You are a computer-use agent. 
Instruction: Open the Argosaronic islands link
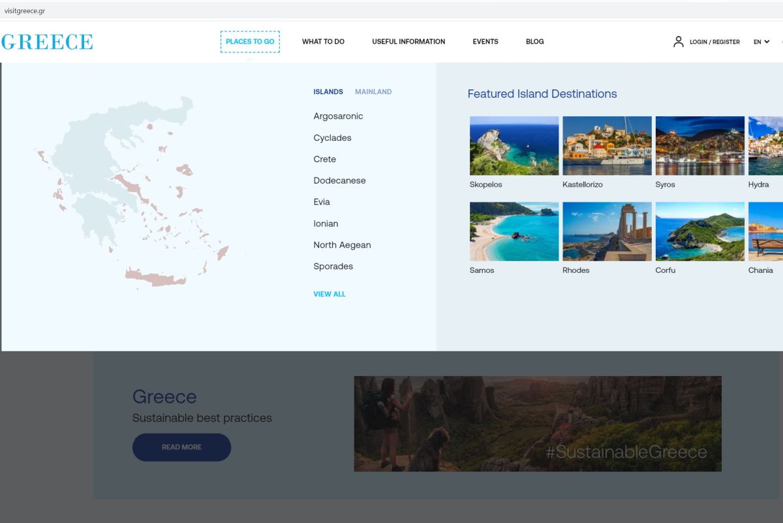click(338, 116)
